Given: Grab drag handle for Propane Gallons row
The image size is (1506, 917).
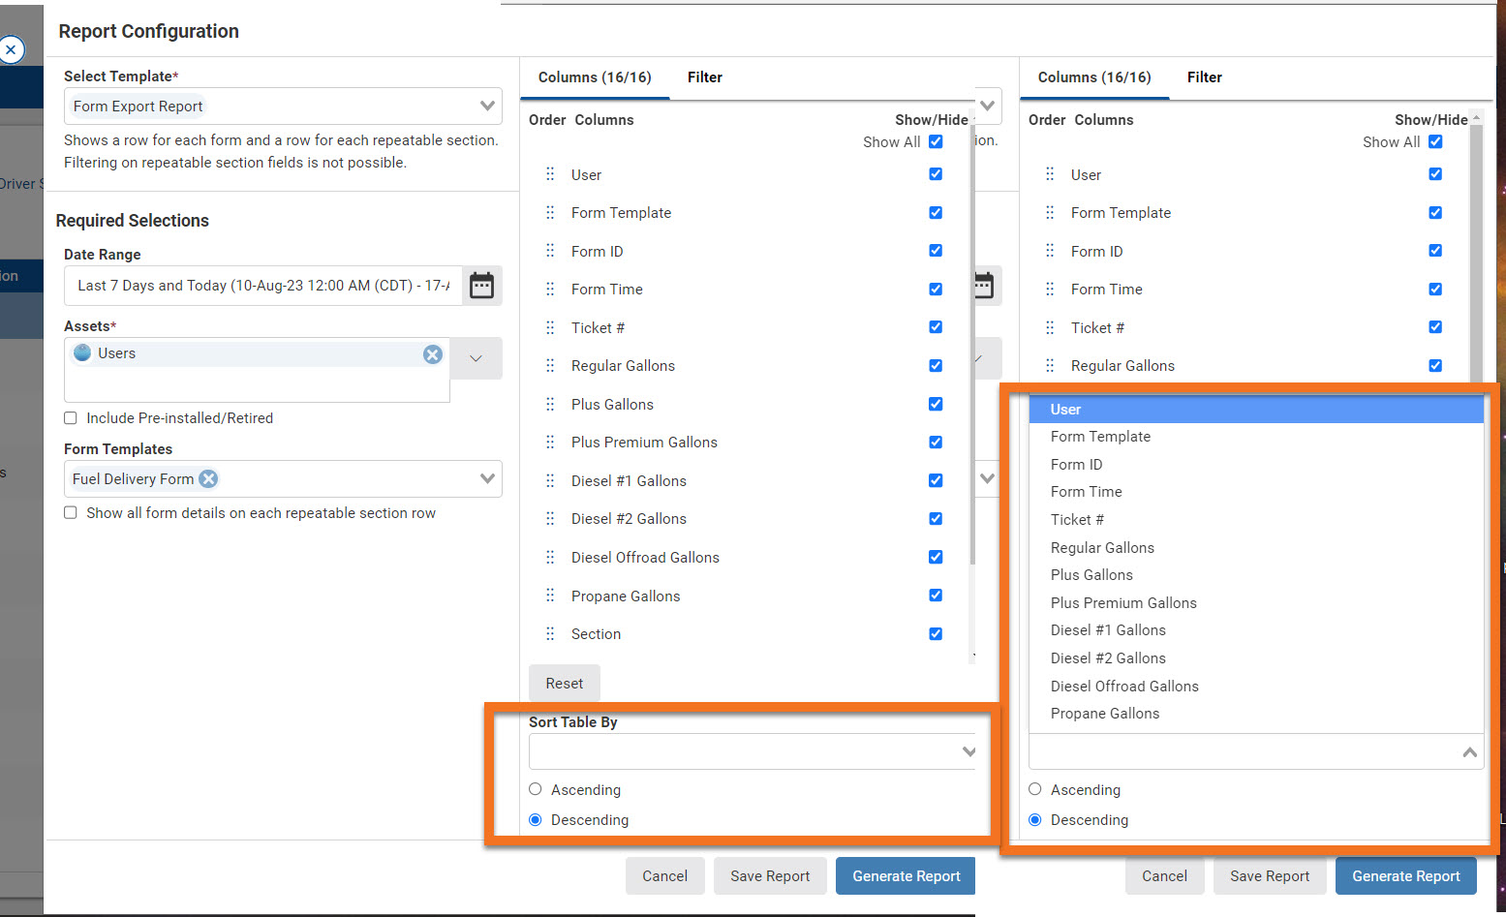Looking at the screenshot, I should [550, 596].
